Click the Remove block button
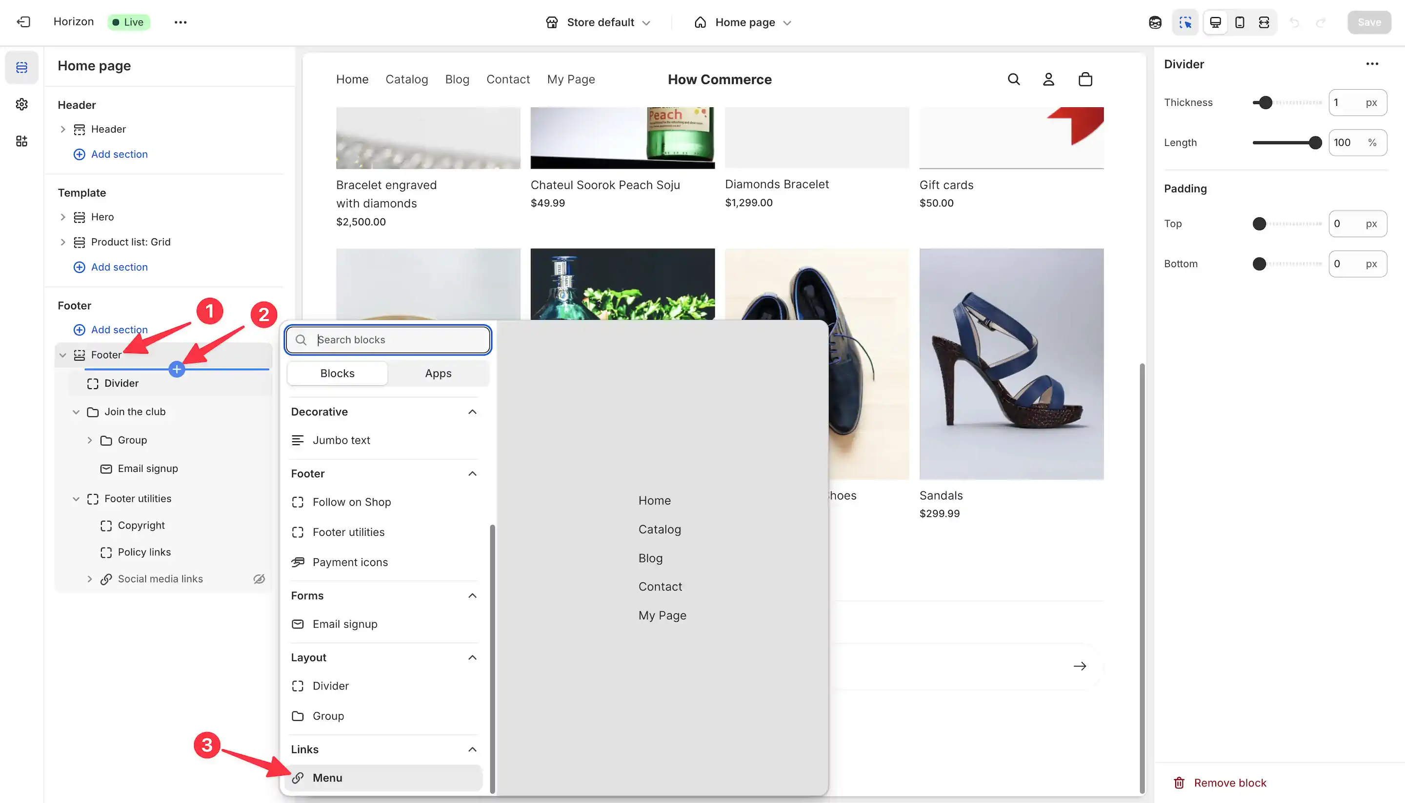Screen dimensions: 1405x803 [1220, 783]
